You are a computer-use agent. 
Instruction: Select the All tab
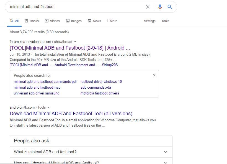pyautogui.click(x=14, y=21)
